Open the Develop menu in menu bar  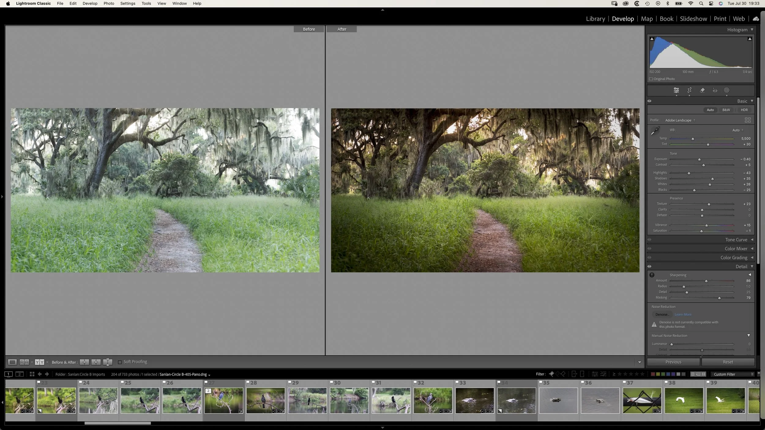pos(90,3)
